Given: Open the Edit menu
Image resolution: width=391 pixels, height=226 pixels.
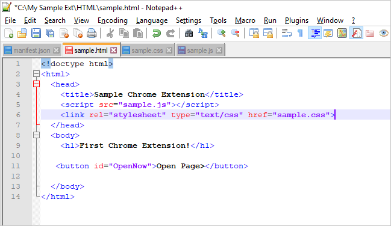Looking at the screenshot, I should pos(30,20).
